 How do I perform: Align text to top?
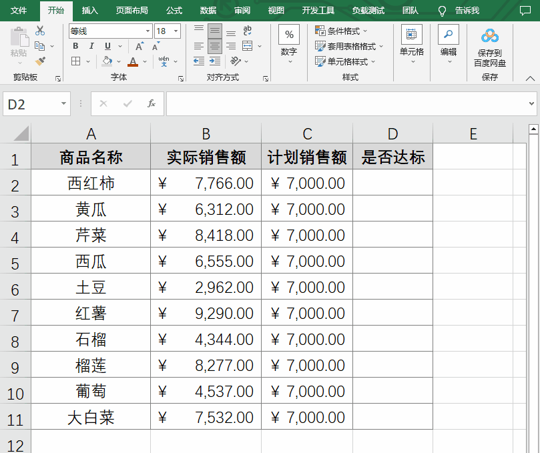(199, 29)
